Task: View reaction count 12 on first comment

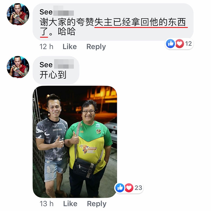Action: [x=188, y=44]
